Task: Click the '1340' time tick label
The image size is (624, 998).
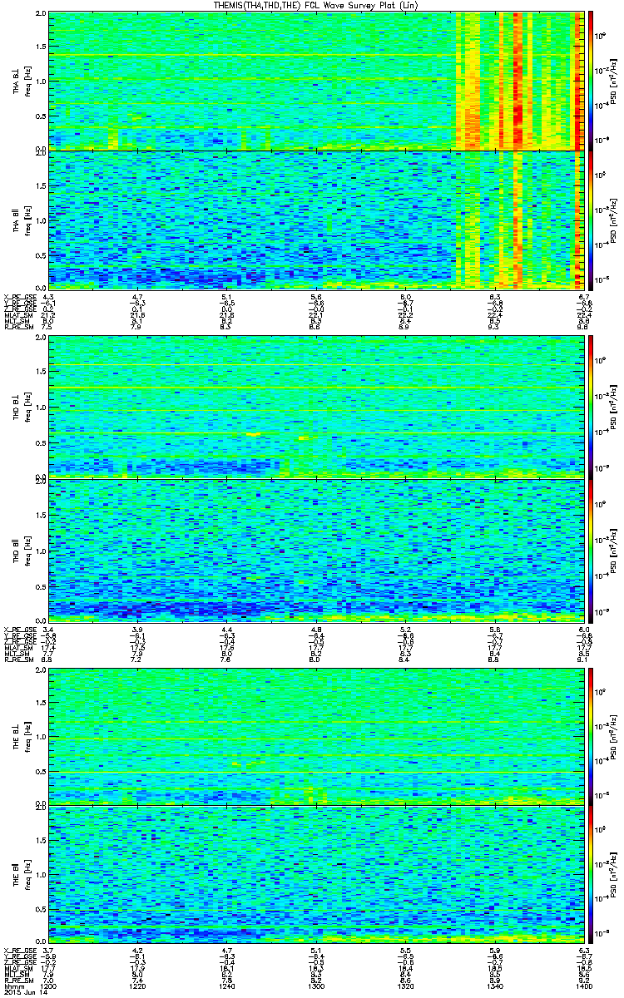Action: 495,986
